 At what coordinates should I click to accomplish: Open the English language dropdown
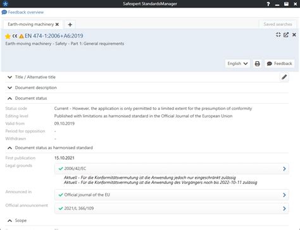pyautogui.click(x=237, y=64)
